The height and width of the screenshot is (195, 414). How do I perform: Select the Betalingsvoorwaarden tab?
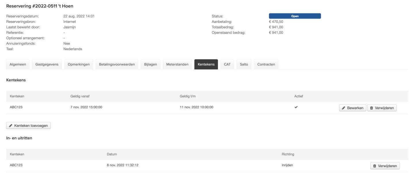coord(117,64)
